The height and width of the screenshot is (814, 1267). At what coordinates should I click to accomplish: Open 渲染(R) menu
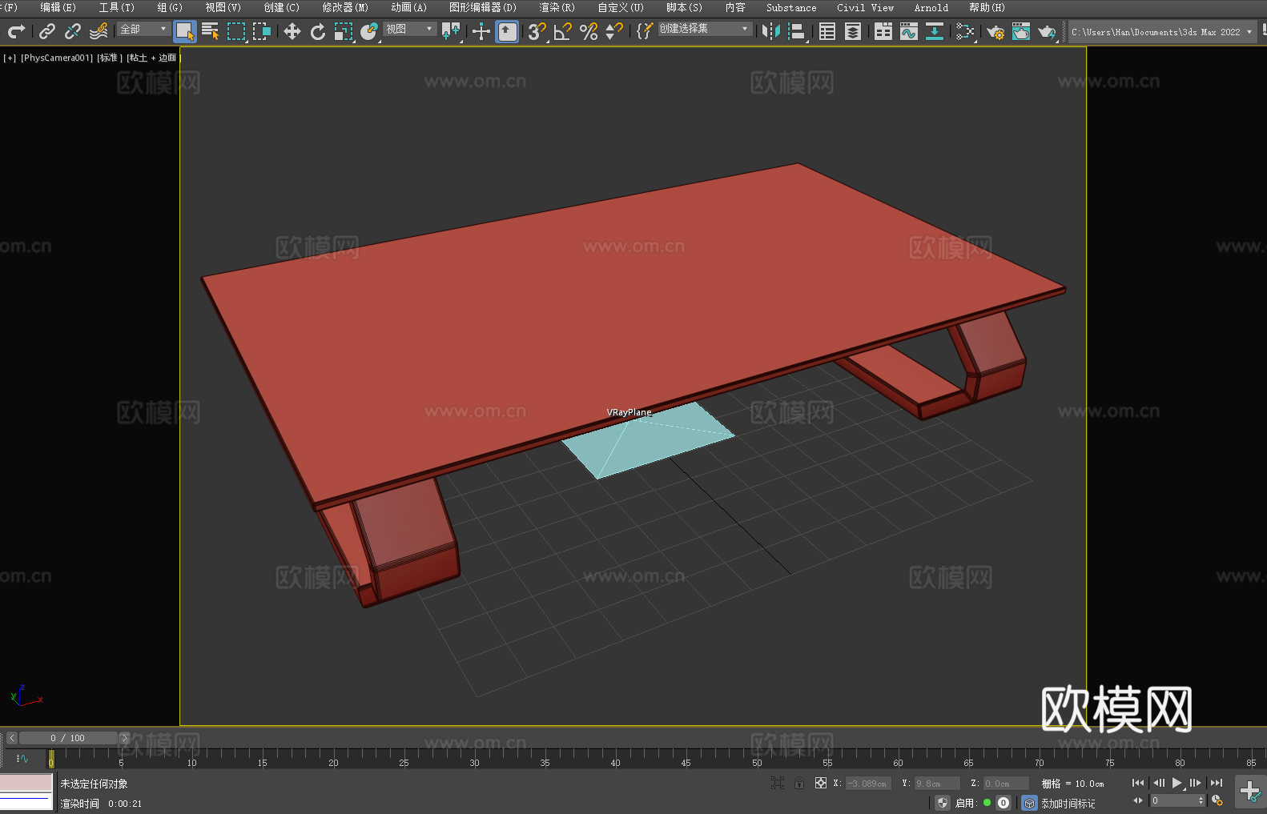tap(557, 7)
